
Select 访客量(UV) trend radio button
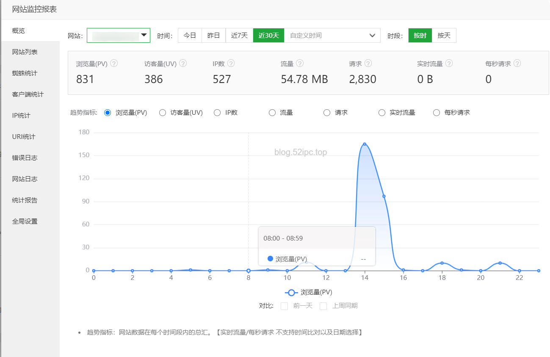(x=163, y=113)
